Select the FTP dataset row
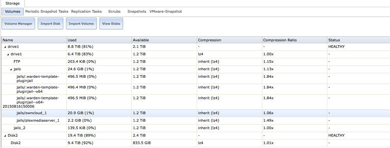Image resolution: width=390 pixels, height=148 pixels. pyautogui.click(x=195, y=61)
